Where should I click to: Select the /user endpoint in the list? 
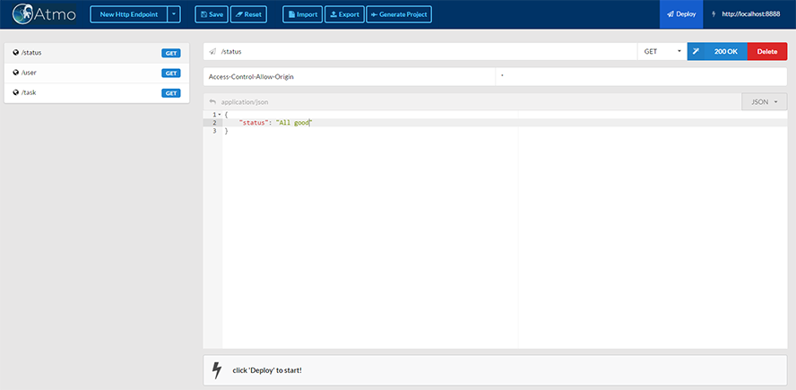(x=97, y=73)
